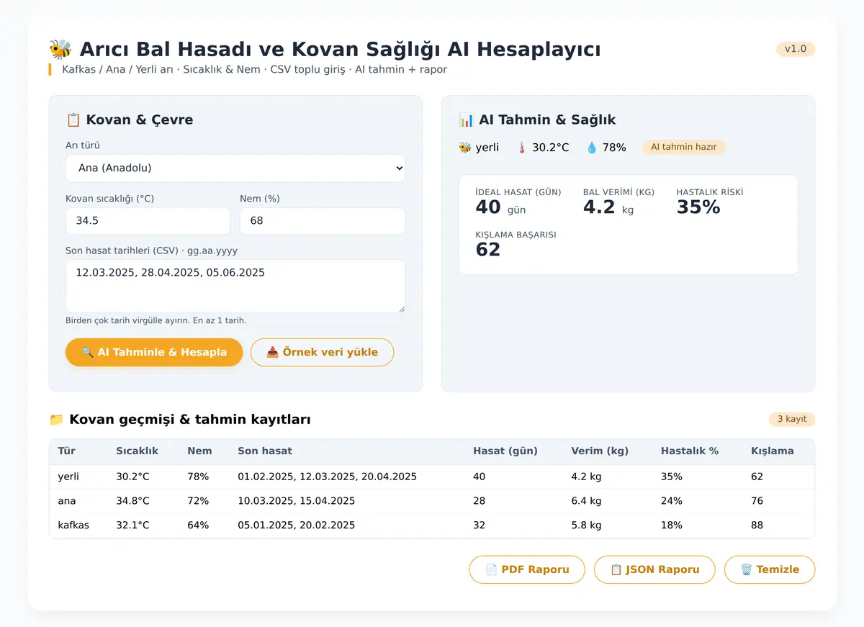Click the thermometer icon next to 30.2°C
Viewport: 864px width, 627px height.
(x=522, y=147)
